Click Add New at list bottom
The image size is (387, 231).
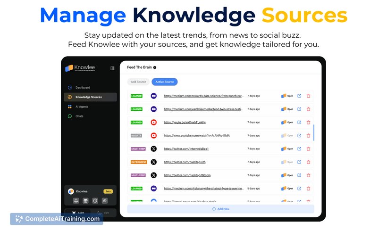[221, 209]
